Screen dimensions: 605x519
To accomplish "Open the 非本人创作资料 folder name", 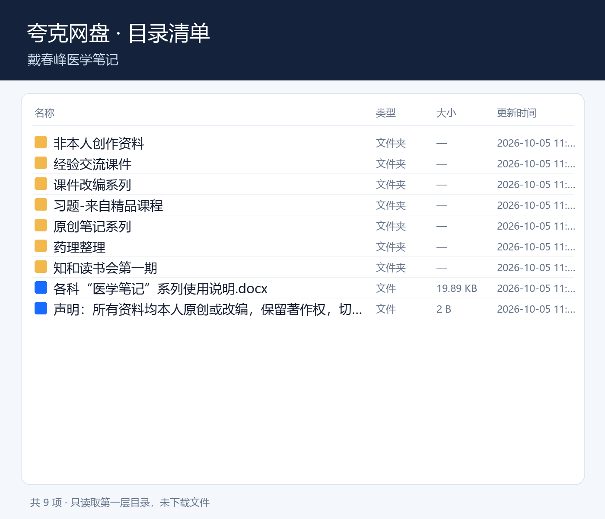I will [99, 143].
